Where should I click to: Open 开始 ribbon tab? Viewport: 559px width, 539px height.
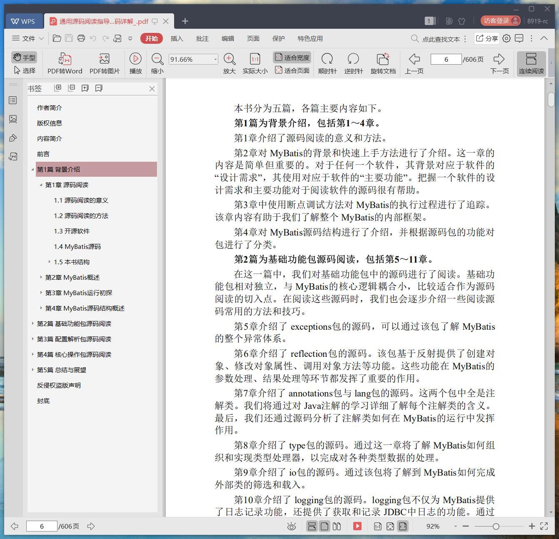(x=151, y=38)
